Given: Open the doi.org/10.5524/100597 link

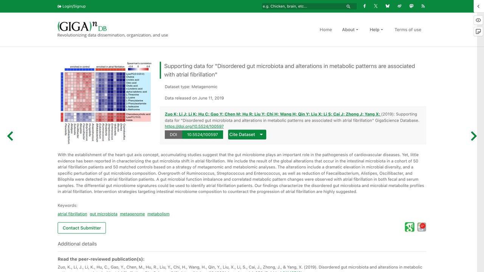Looking at the screenshot, I should 194,127.
